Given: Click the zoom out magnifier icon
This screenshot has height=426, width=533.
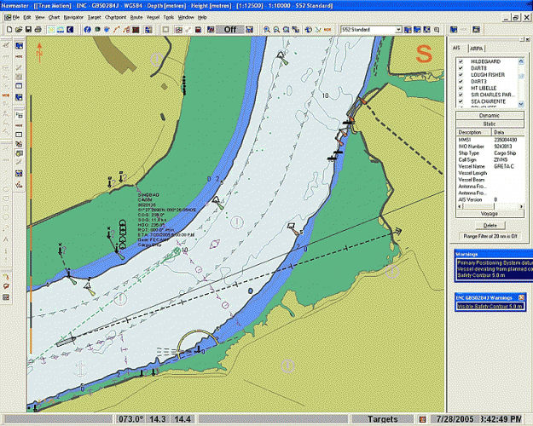Looking at the screenshot, I should pos(278,29).
